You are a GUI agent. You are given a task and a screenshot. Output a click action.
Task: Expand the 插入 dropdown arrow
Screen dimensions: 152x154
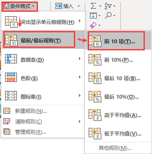[79, 6]
